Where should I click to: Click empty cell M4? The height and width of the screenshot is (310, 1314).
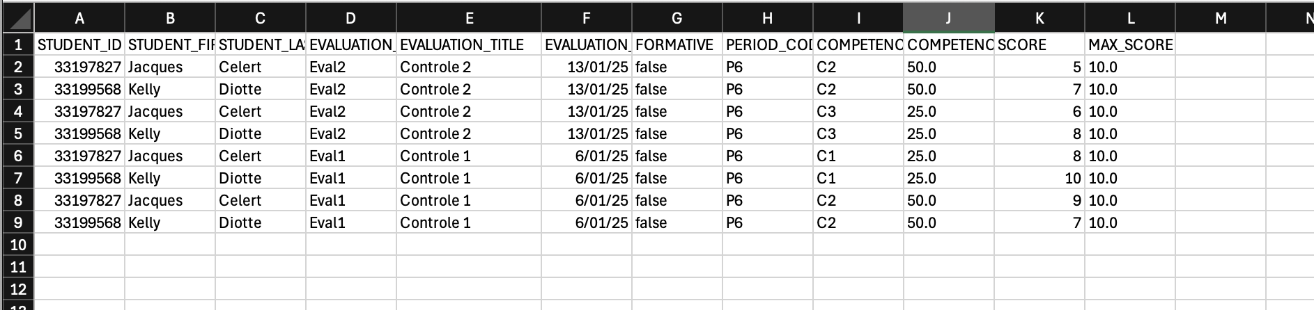[1220, 112]
